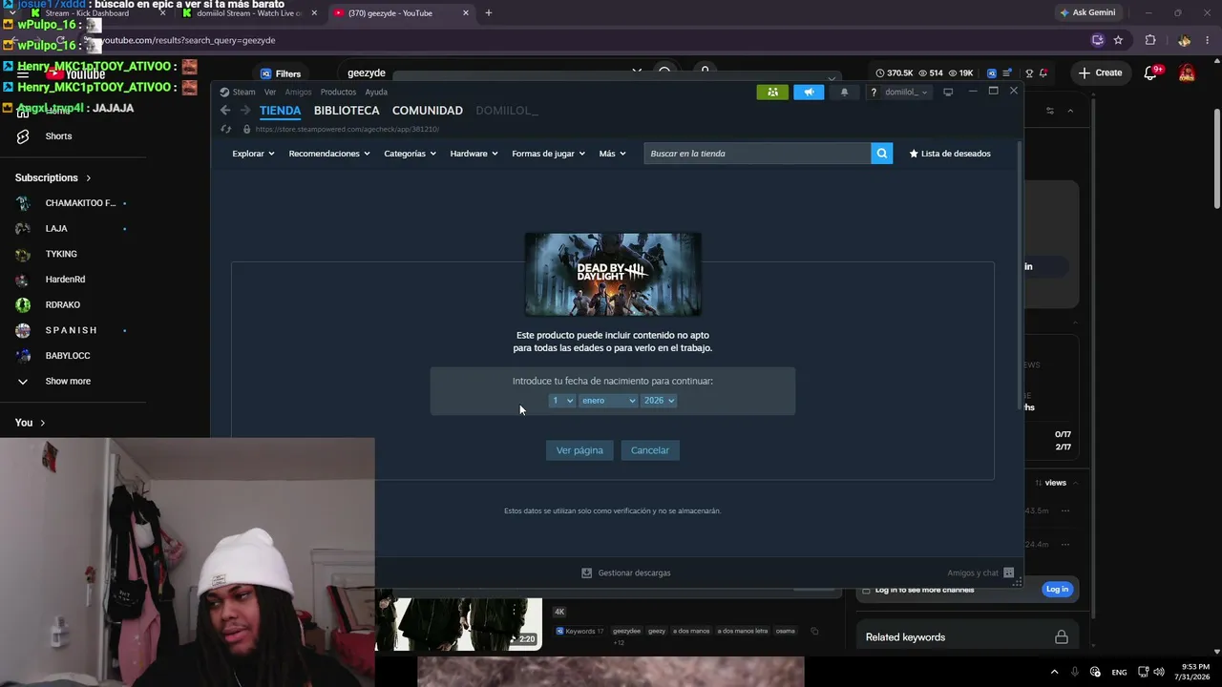Click the Cancelar button on age check
Image resolution: width=1222 pixels, height=687 pixels.
click(x=650, y=450)
